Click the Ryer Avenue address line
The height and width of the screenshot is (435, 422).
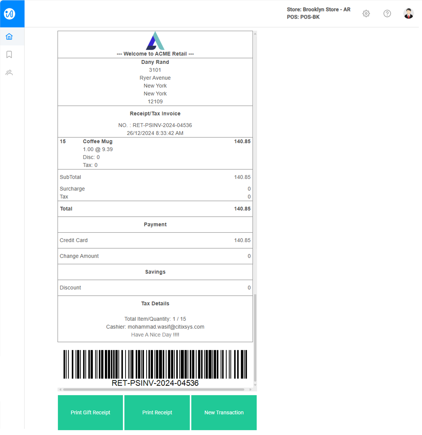pos(155,78)
